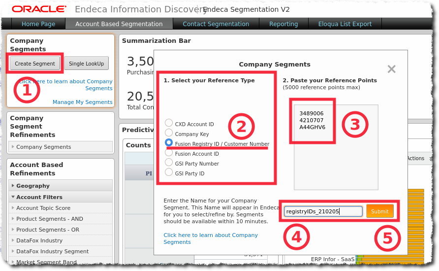Image resolution: width=439 pixels, height=271 pixels.
Task: Choose Fusion Registry ID / Customer Number
Action: coord(169,143)
